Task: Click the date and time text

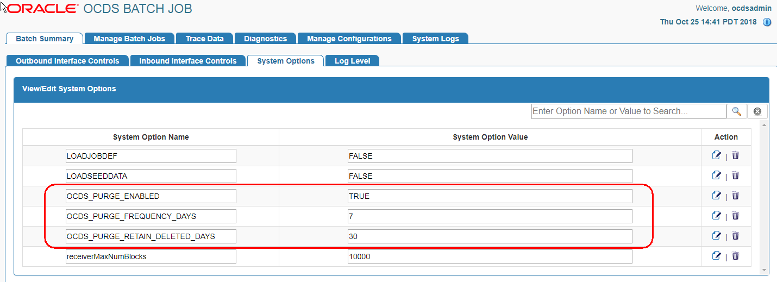Action: click(x=708, y=22)
